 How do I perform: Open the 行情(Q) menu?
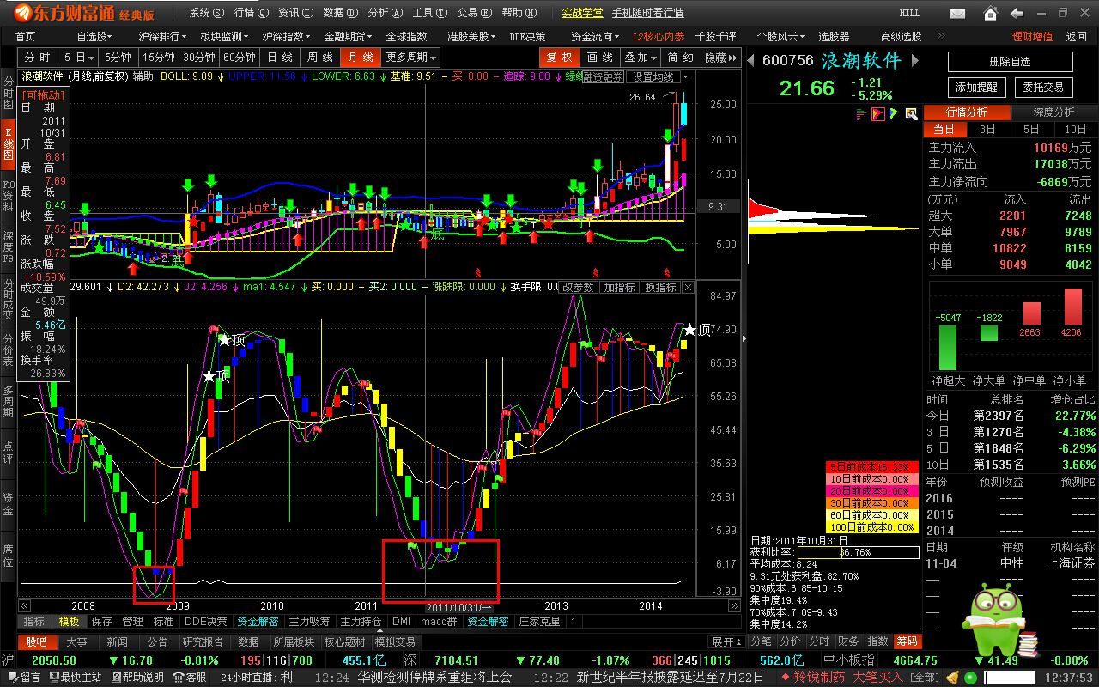click(x=251, y=13)
